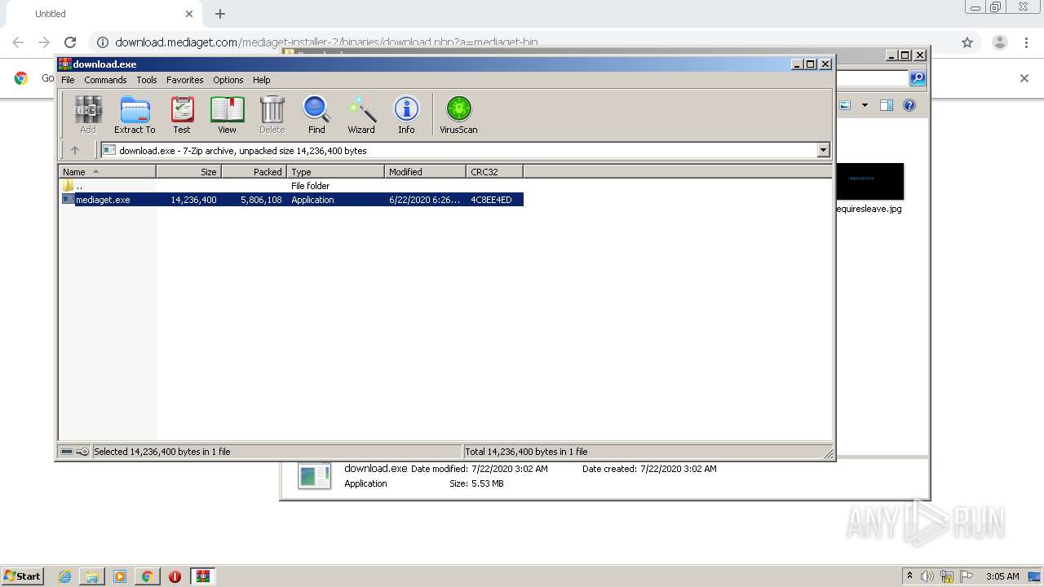This screenshot has height=587, width=1044.
Task: Open Windows Explorer taskbar icon
Action: (92, 576)
